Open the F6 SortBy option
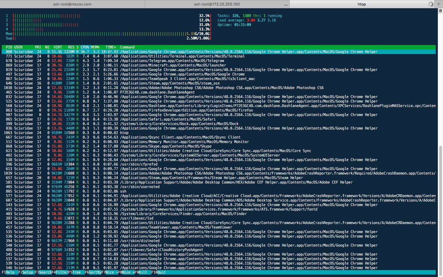 point(93,272)
